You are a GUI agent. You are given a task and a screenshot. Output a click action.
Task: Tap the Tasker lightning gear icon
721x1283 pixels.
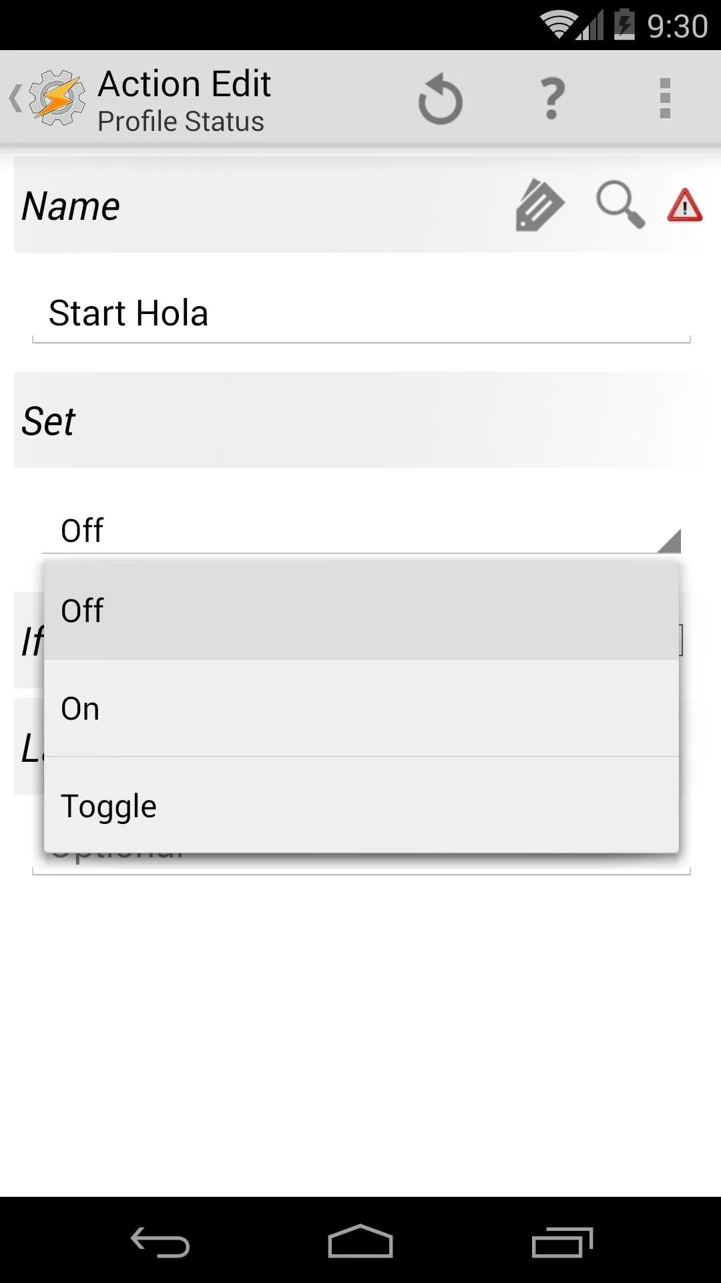[x=57, y=98]
